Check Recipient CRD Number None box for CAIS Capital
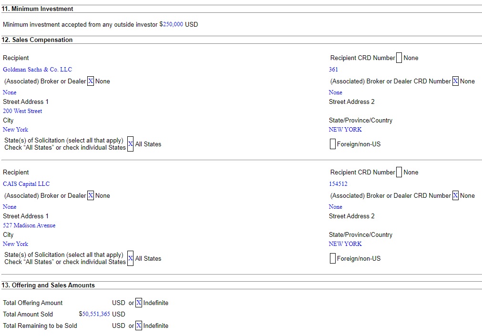Screen dimensions: 482x336 399,173
